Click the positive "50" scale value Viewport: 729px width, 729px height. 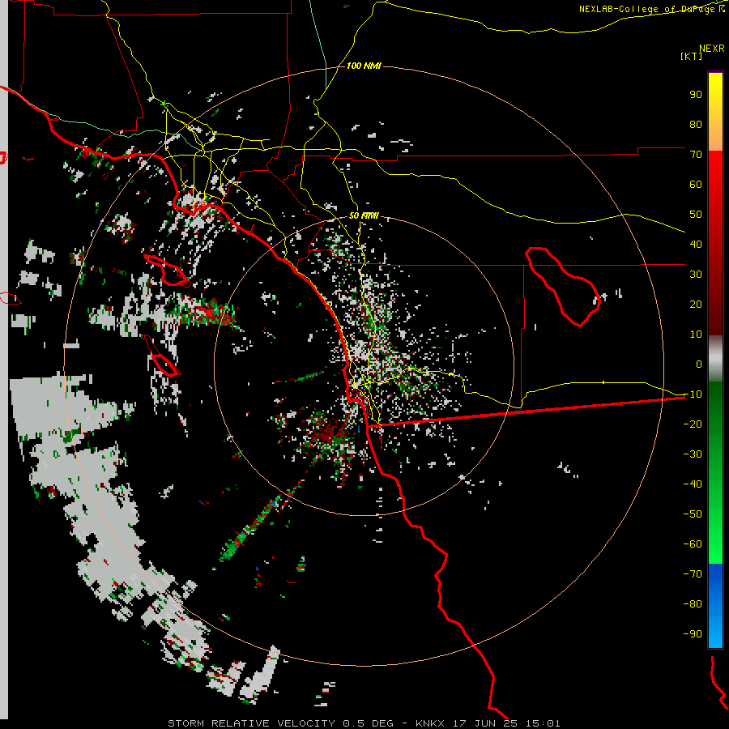[696, 215]
